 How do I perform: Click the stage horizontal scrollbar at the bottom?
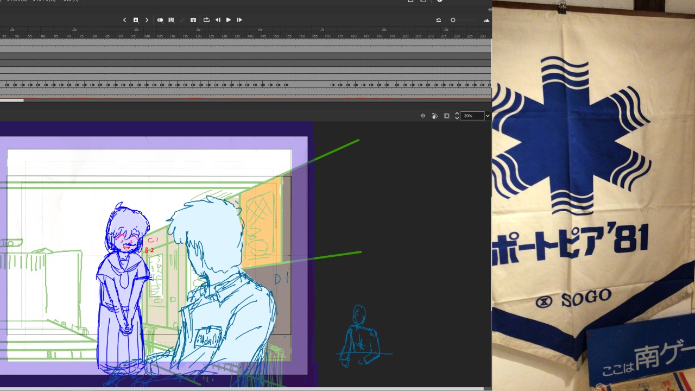coord(242,389)
